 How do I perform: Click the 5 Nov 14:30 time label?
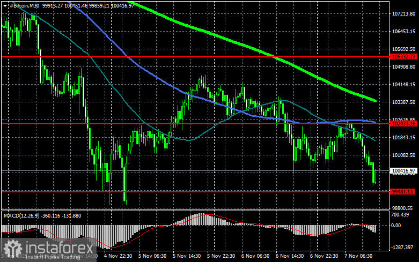coord(187,256)
